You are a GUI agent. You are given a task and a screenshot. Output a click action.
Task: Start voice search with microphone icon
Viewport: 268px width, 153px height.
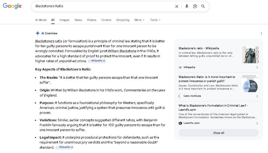click(x=187, y=6)
